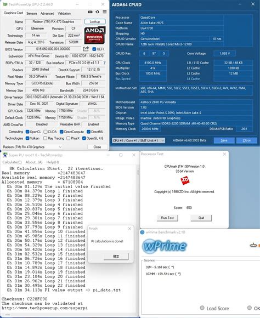260x318 pixels.
Task: Click the GPU-Z refresh icon
Action: point(98,12)
